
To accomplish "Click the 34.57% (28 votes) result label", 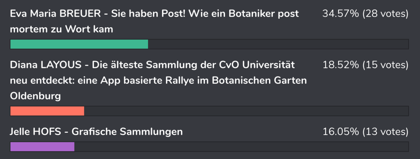I will (x=365, y=14).
